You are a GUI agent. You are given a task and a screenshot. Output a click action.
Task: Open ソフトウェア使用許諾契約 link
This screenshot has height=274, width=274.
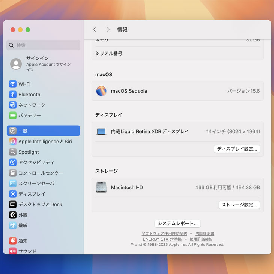tap(164, 233)
